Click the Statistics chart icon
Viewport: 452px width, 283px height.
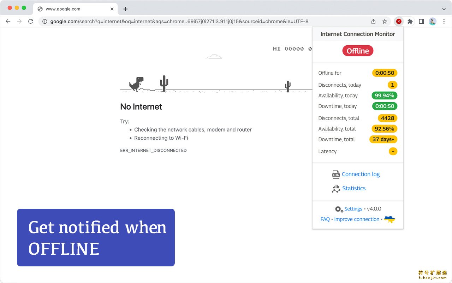pos(336,189)
